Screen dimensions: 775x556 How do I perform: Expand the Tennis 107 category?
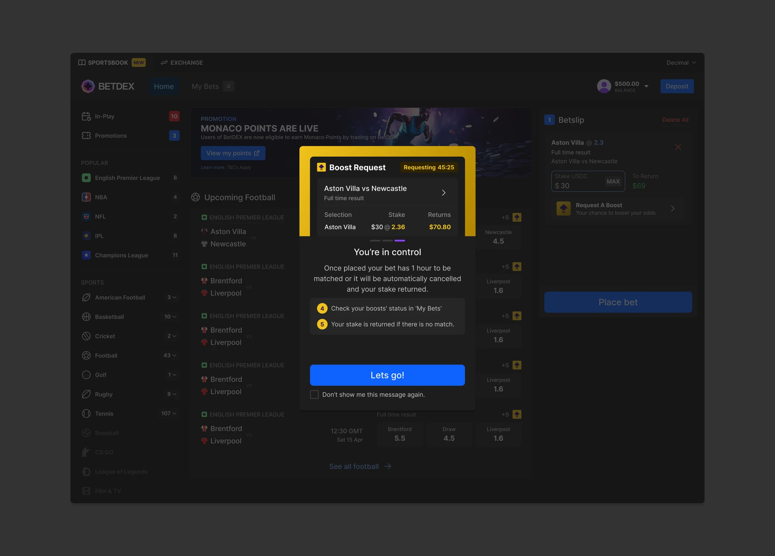(x=175, y=414)
